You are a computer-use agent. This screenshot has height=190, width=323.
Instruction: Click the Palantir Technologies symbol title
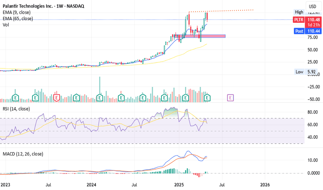click(43, 6)
